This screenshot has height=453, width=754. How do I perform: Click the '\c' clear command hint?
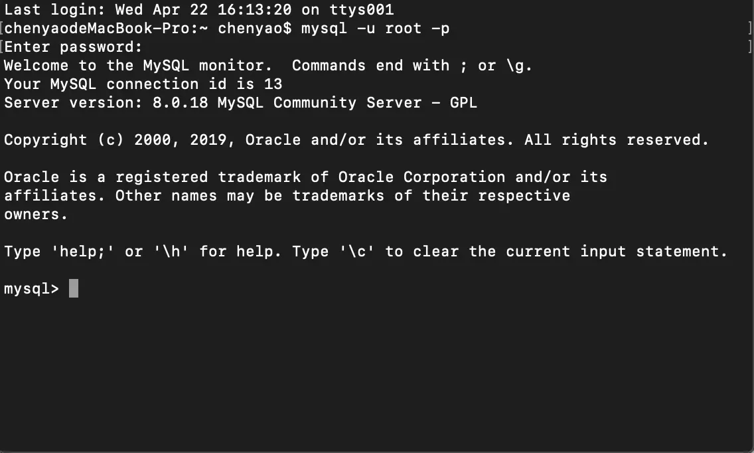pyautogui.click(x=357, y=252)
